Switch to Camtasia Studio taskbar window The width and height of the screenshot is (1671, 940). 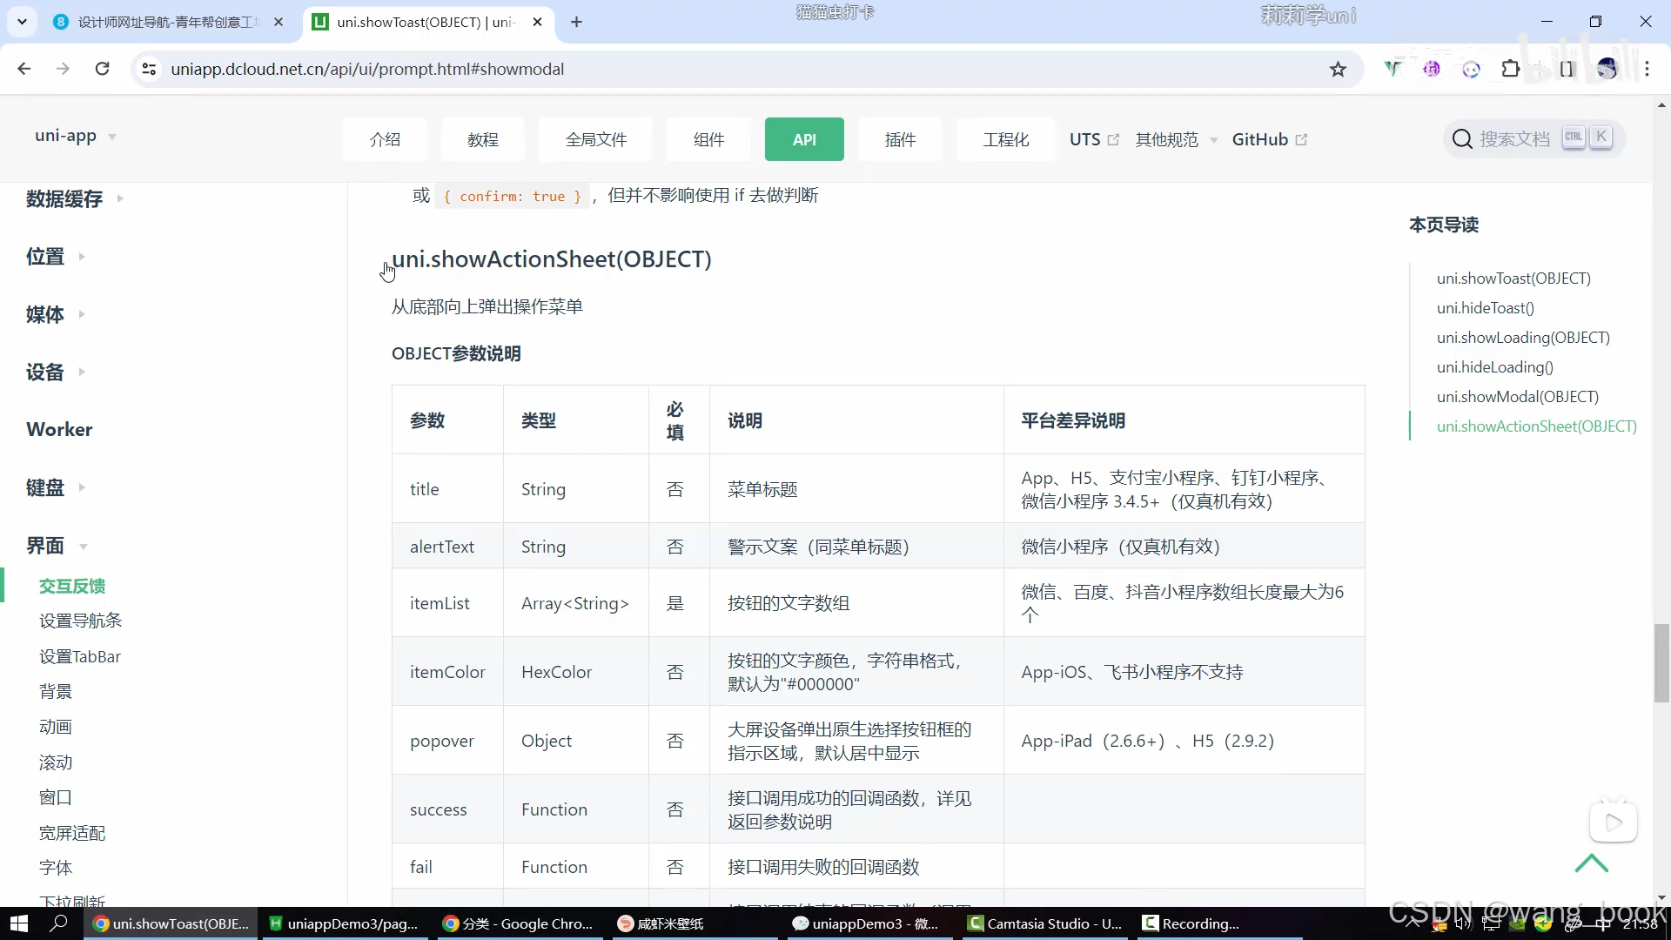click(1045, 923)
